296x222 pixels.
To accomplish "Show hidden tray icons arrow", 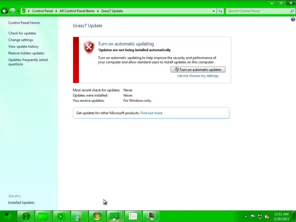I will (246, 217).
